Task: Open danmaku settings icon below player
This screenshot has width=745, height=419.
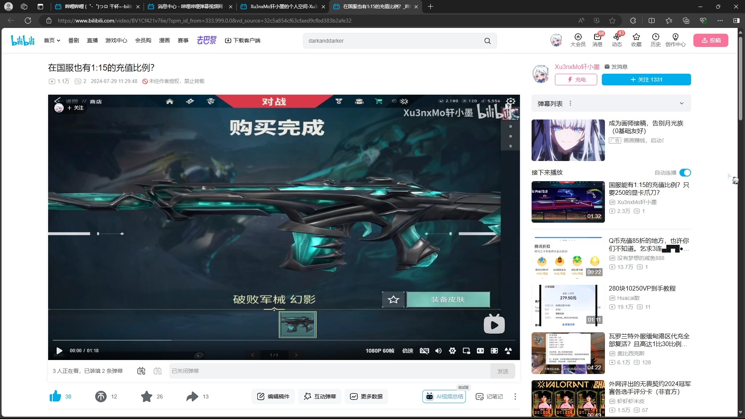Action: 158,371
